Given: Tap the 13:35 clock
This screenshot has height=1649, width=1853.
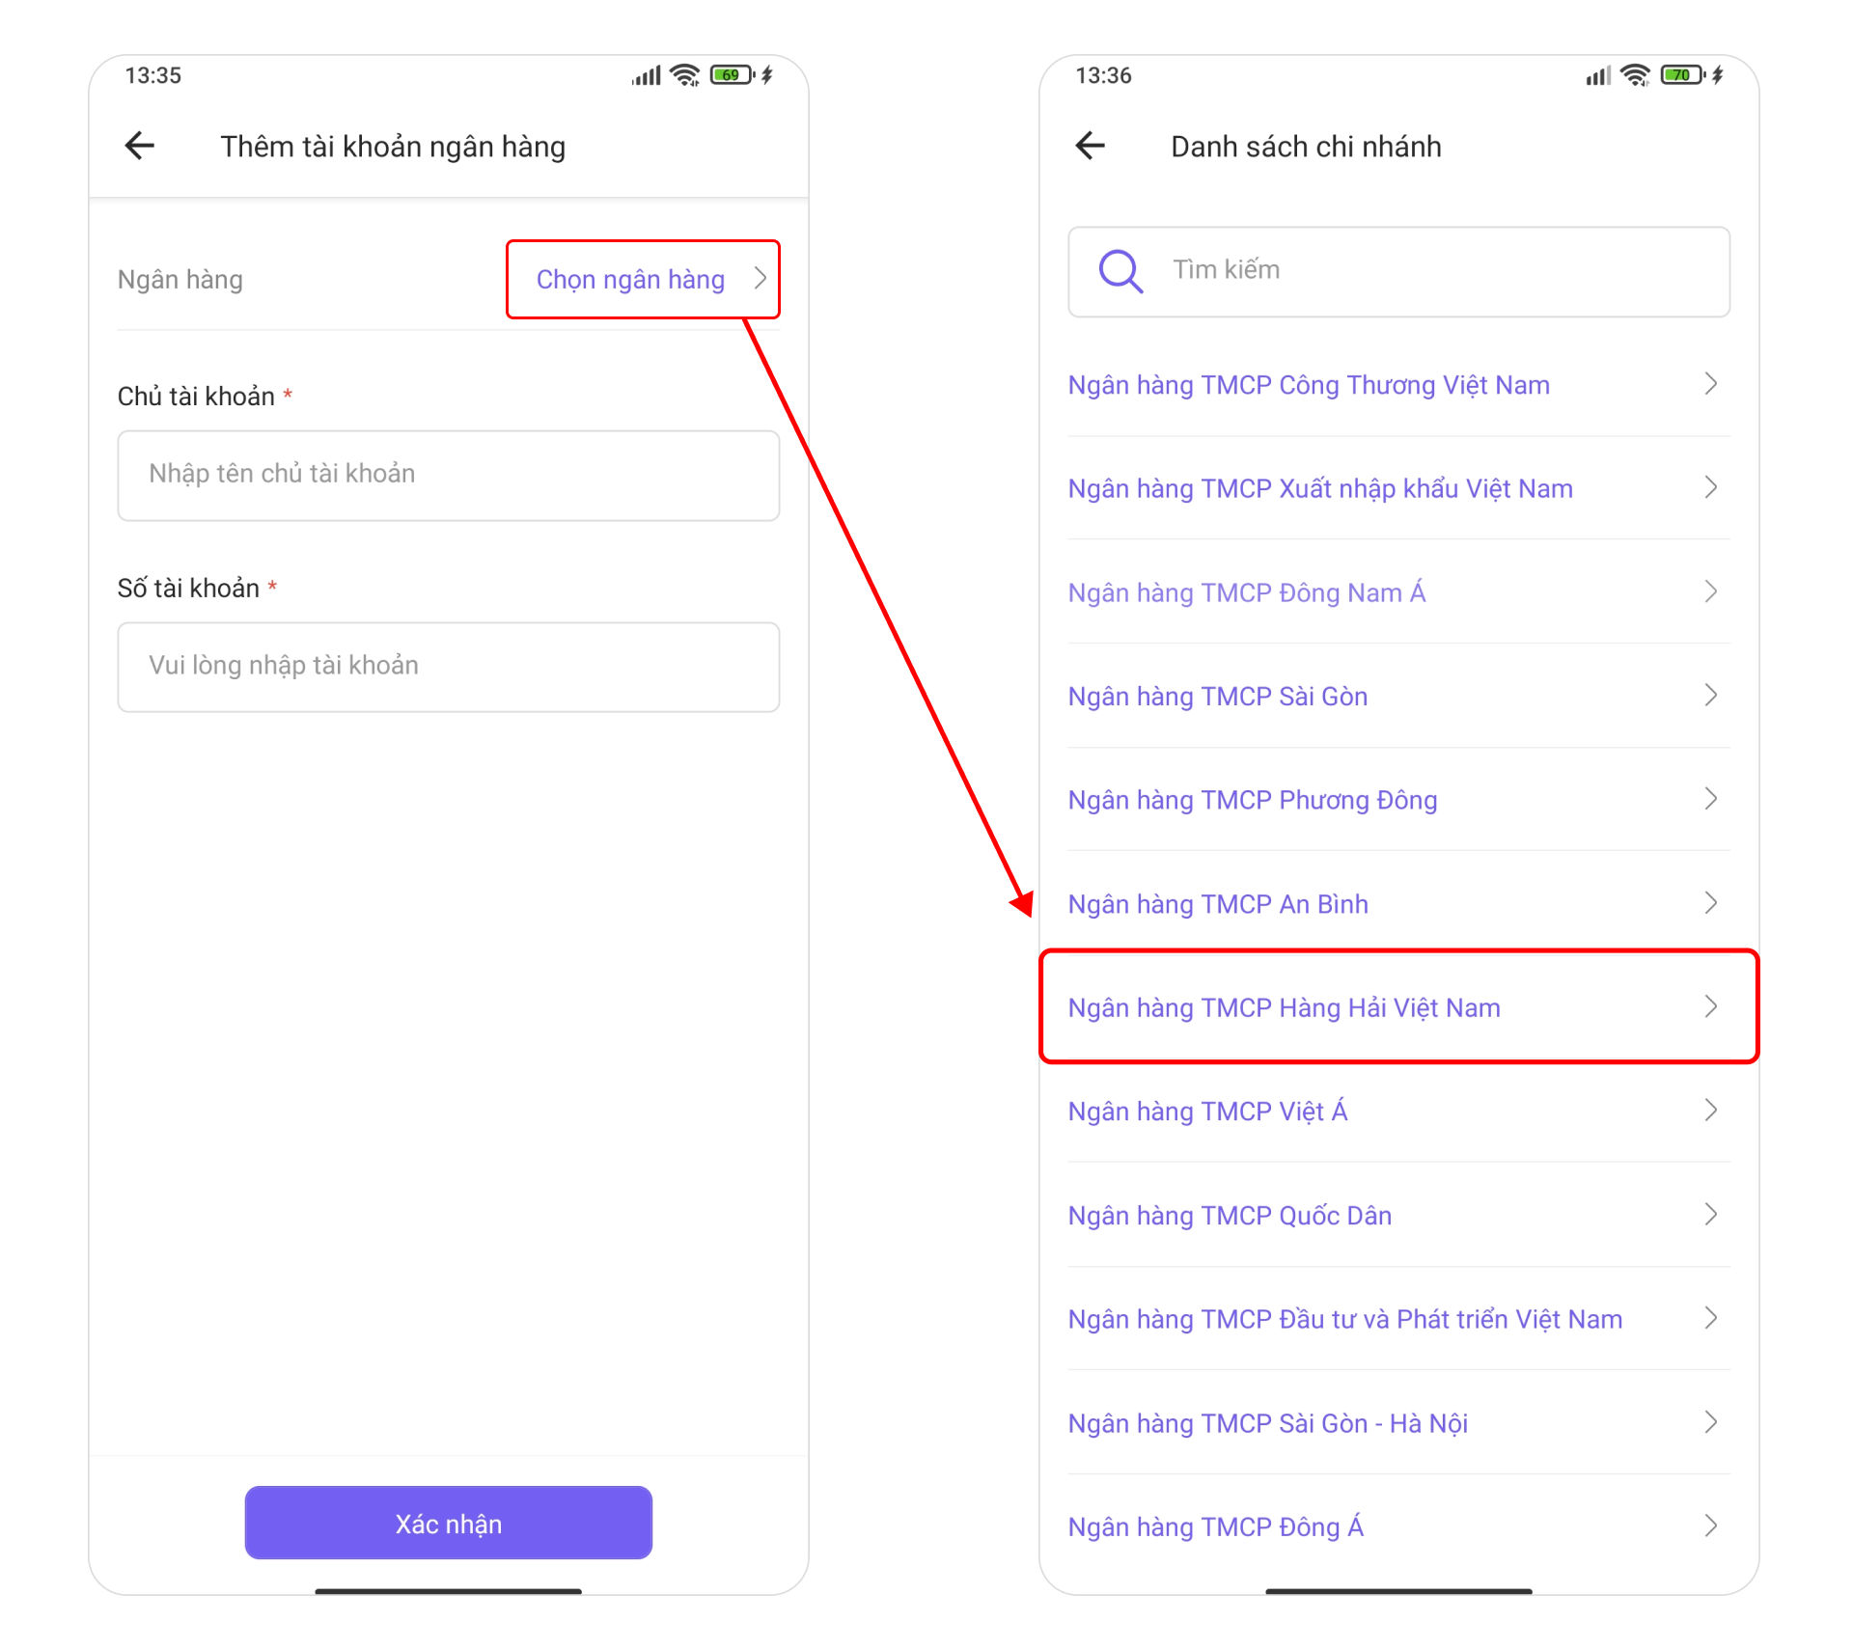Looking at the screenshot, I should point(153,75).
